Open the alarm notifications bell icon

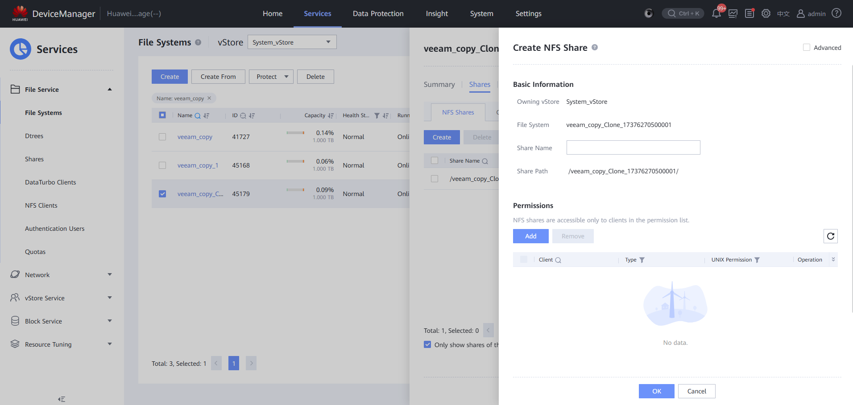click(716, 13)
